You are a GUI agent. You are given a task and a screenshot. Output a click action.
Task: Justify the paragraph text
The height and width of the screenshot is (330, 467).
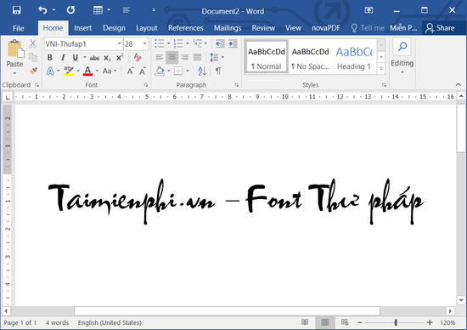click(197, 57)
